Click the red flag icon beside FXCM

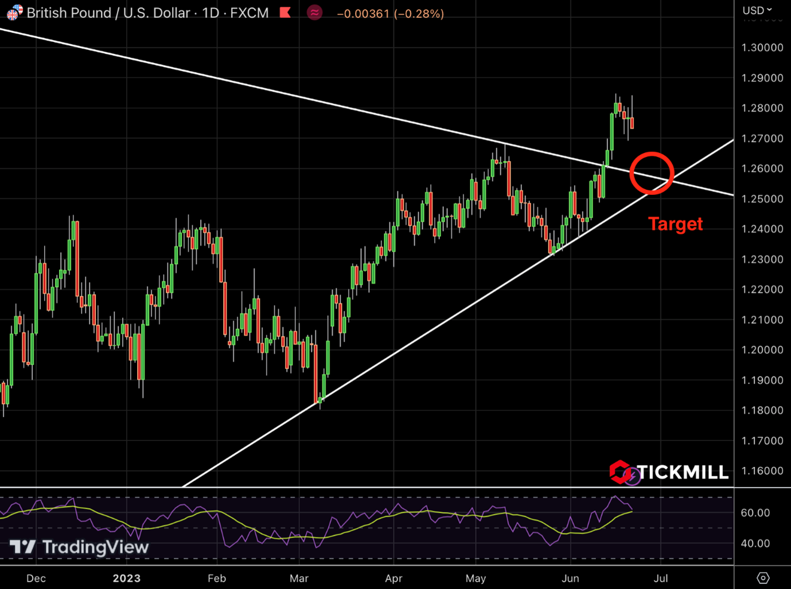(285, 13)
